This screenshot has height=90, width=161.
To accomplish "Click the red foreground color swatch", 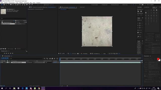I will (x=158, y=59).
